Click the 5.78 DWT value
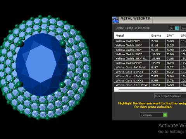Image resolution: width=186 pixels, height=139 pixels. (x=170, y=81)
